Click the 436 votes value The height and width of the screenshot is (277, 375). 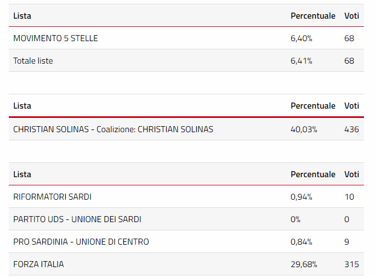pyautogui.click(x=351, y=129)
